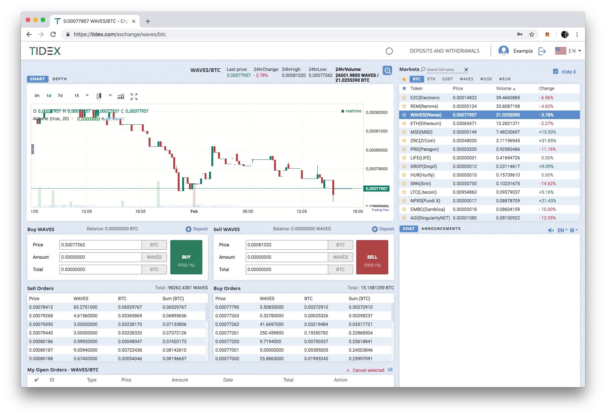Image resolution: width=606 pixels, height=417 pixels.
Task: Favorite the REM(Remme) market star
Action: 404,106
